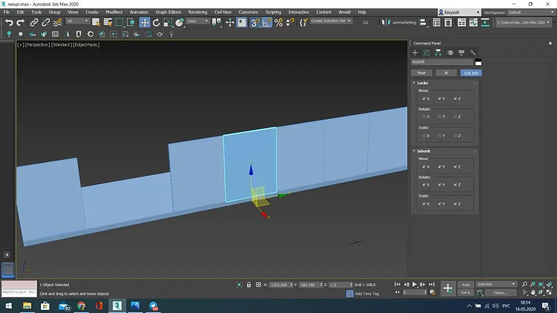This screenshot has width=557, height=313.
Task: Switch to the Modify panel tab
Action: coord(426,52)
